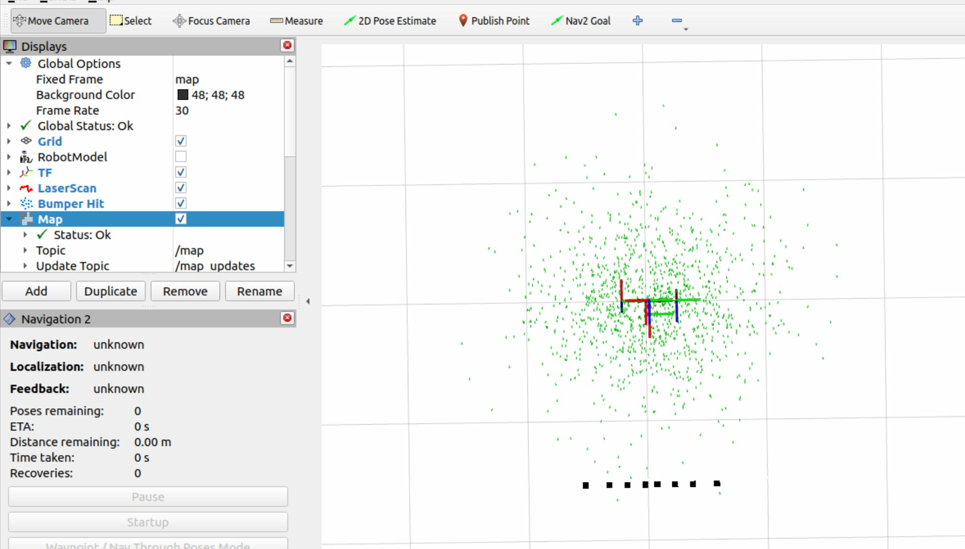Image resolution: width=965 pixels, height=549 pixels.
Task: Expand the Map Topic property
Action: pyautogui.click(x=25, y=250)
